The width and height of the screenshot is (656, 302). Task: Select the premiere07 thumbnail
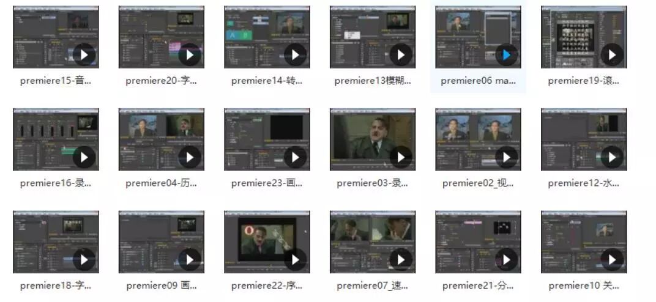tap(373, 242)
